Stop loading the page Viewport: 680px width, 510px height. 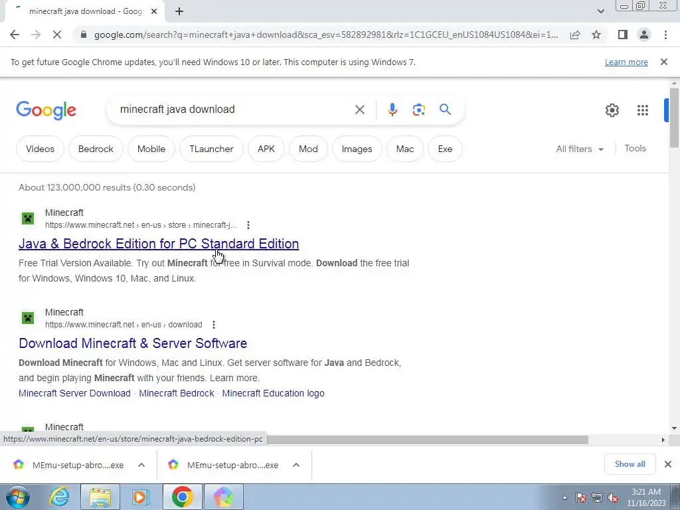[x=57, y=35]
